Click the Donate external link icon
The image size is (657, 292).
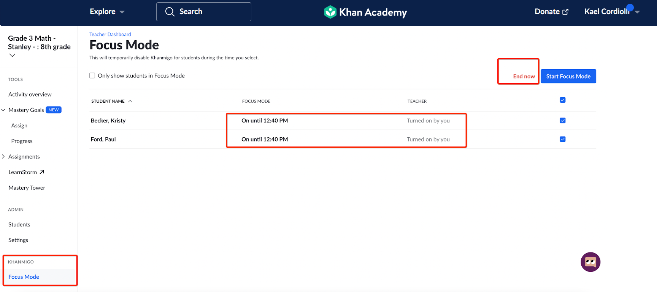tap(565, 12)
